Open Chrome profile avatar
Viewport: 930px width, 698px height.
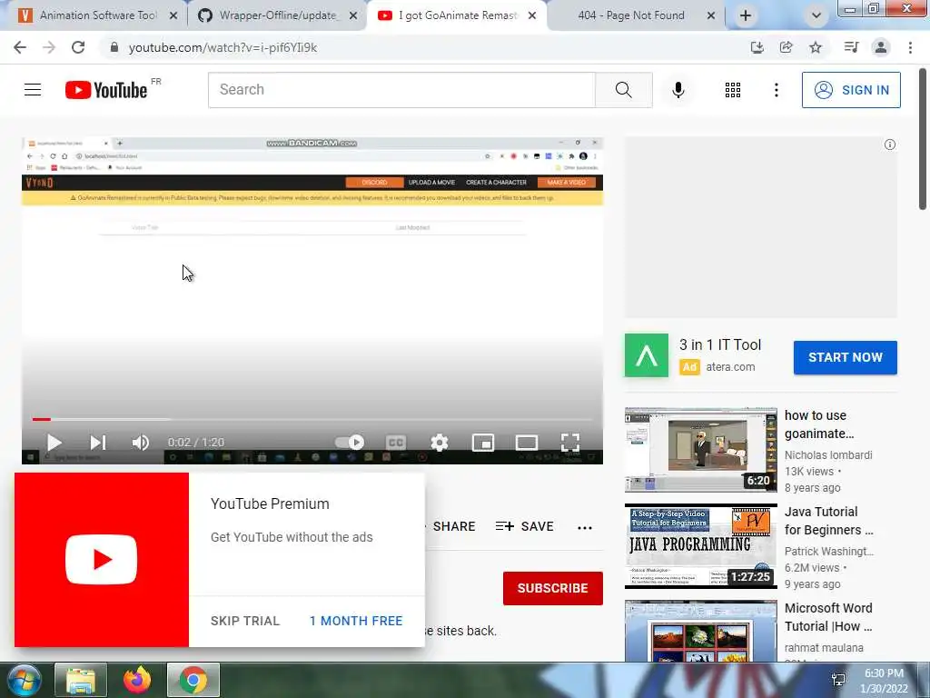[x=881, y=47]
